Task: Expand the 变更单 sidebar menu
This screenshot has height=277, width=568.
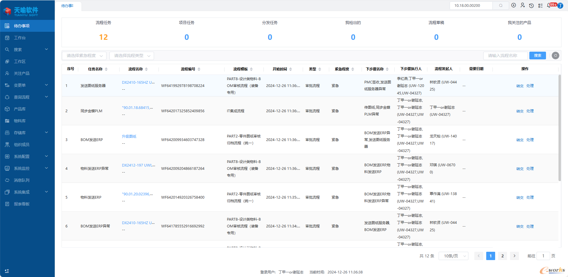Action: (x=27, y=85)
